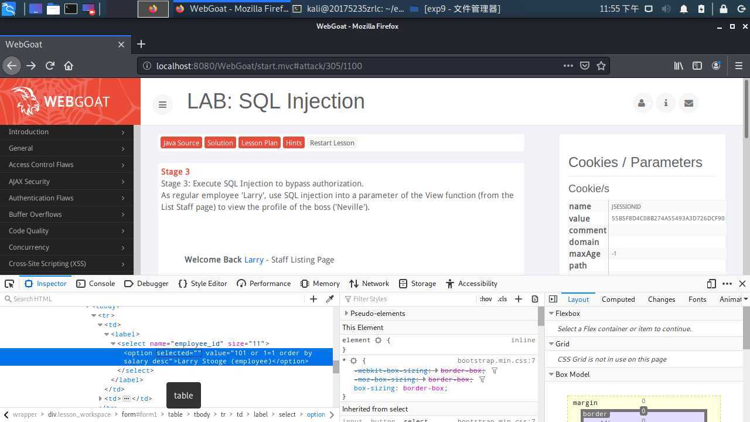Toggle responsive design mode icon
The image size is (750, 422).
coord(711,284)
